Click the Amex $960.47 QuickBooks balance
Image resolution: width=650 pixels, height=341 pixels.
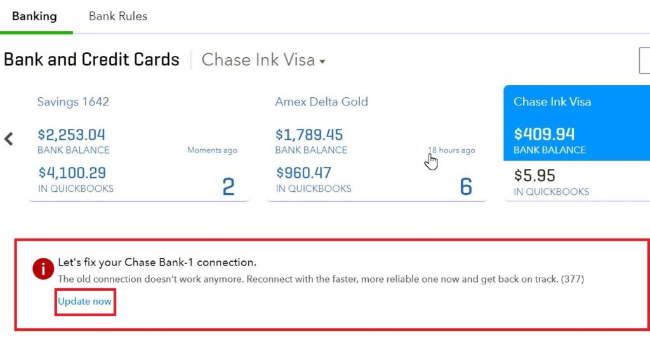303,173
